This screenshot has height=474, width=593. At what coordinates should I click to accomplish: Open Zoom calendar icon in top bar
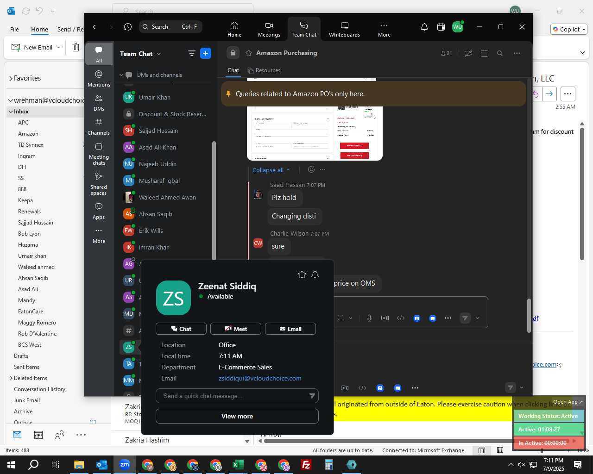click(x=441, y=27)
